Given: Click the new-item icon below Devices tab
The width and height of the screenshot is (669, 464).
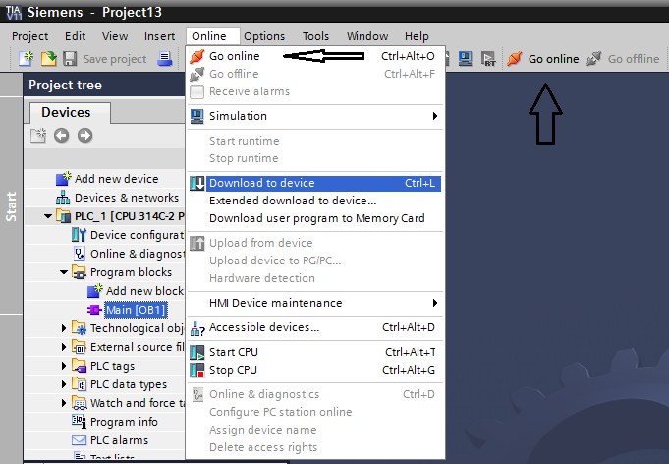Looking at the screenshot, I should (38, 136).
